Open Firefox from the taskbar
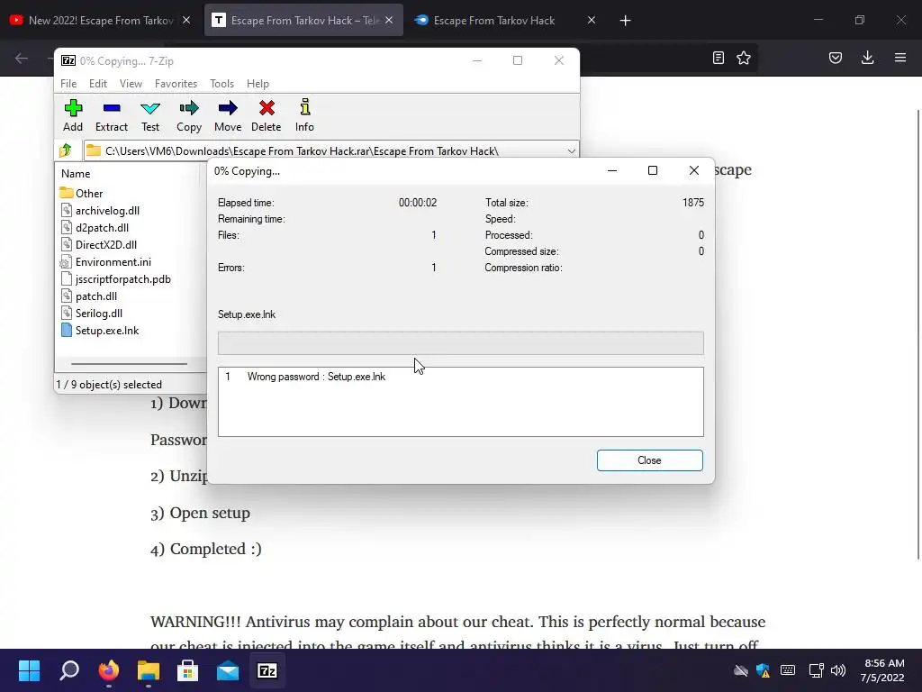The height and width of the screenshot is (692, 922). point(109,670)
